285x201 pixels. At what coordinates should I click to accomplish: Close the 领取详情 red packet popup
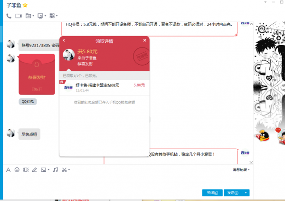tap(144, 40)
